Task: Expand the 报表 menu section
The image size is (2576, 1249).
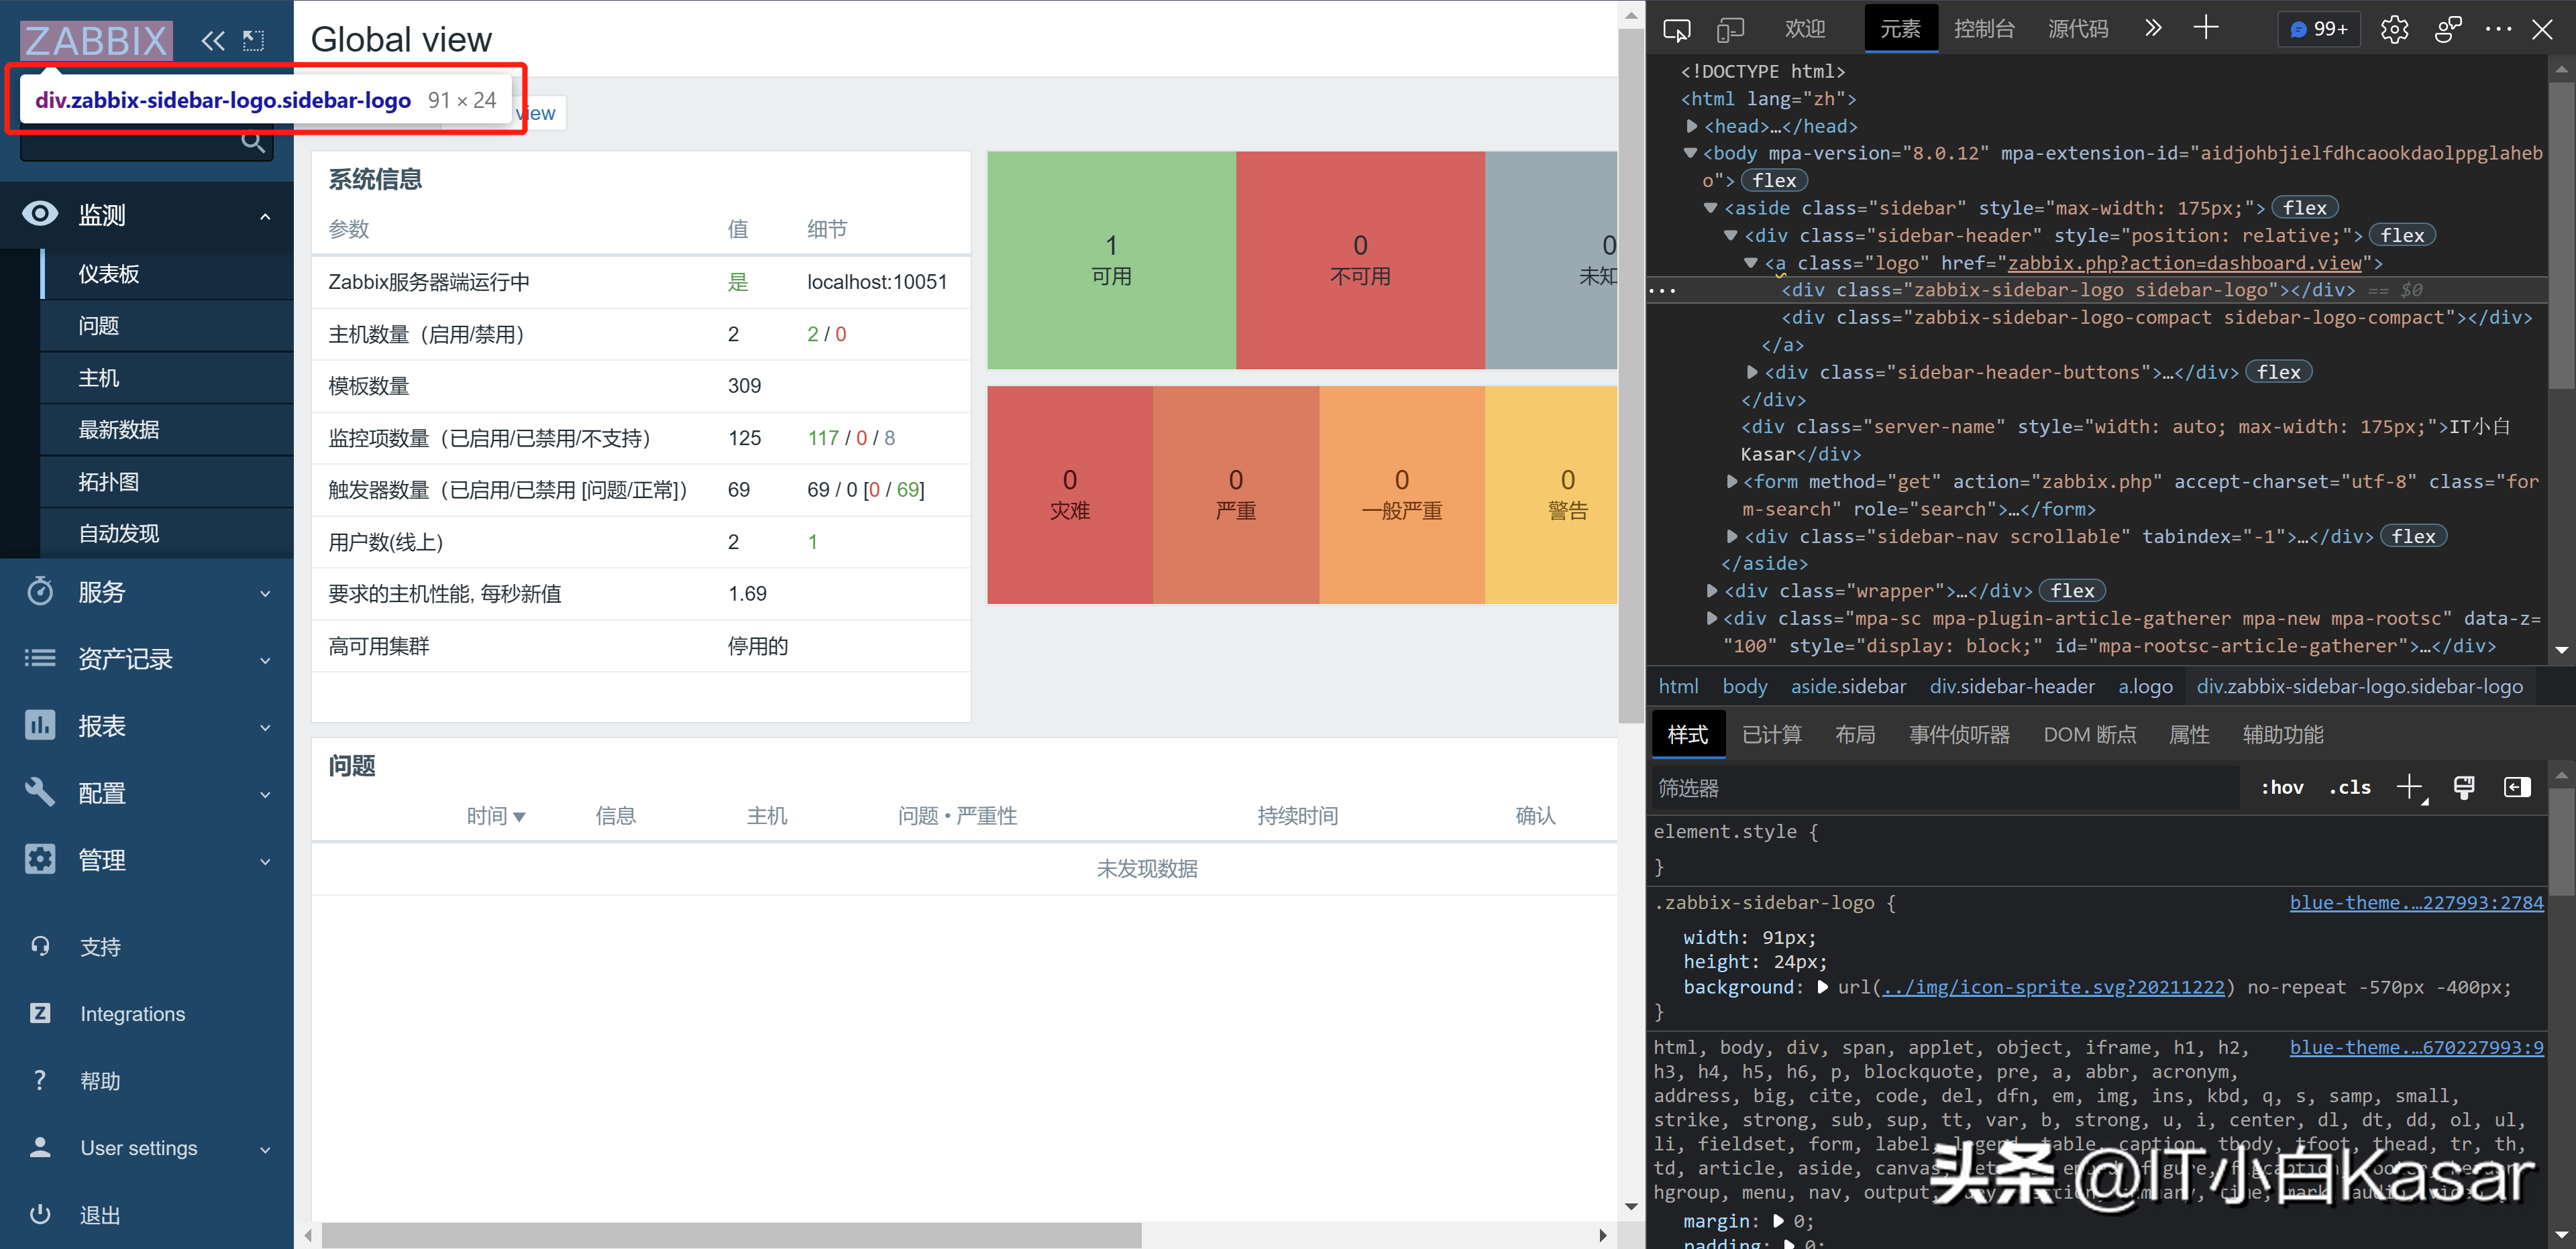Action: (265, 727)
